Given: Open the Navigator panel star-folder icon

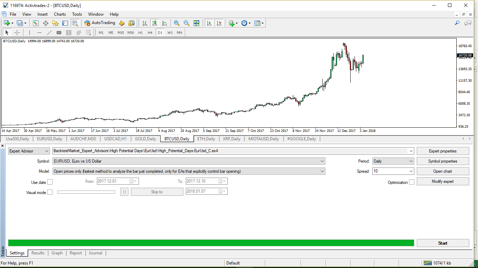Looking at the screenshot, I should point(55,23).
